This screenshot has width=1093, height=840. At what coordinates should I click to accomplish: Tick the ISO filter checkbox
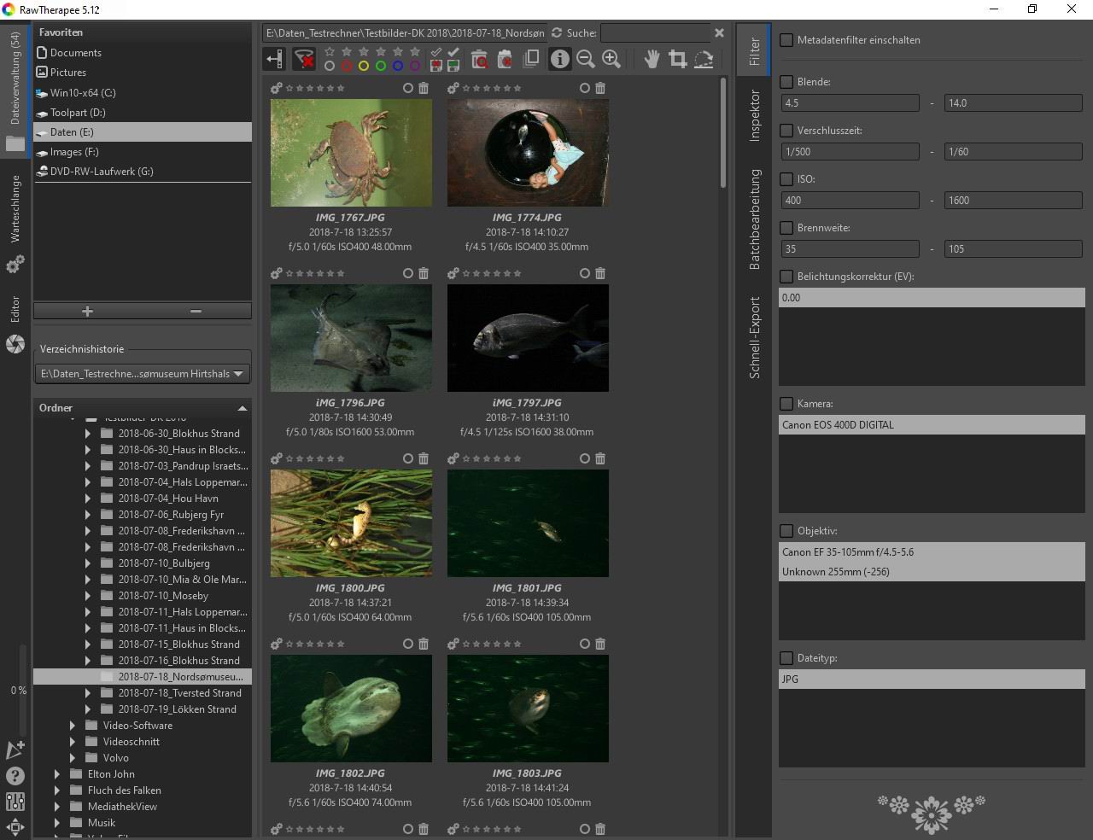pyautogui.click(x=786, y=179)
